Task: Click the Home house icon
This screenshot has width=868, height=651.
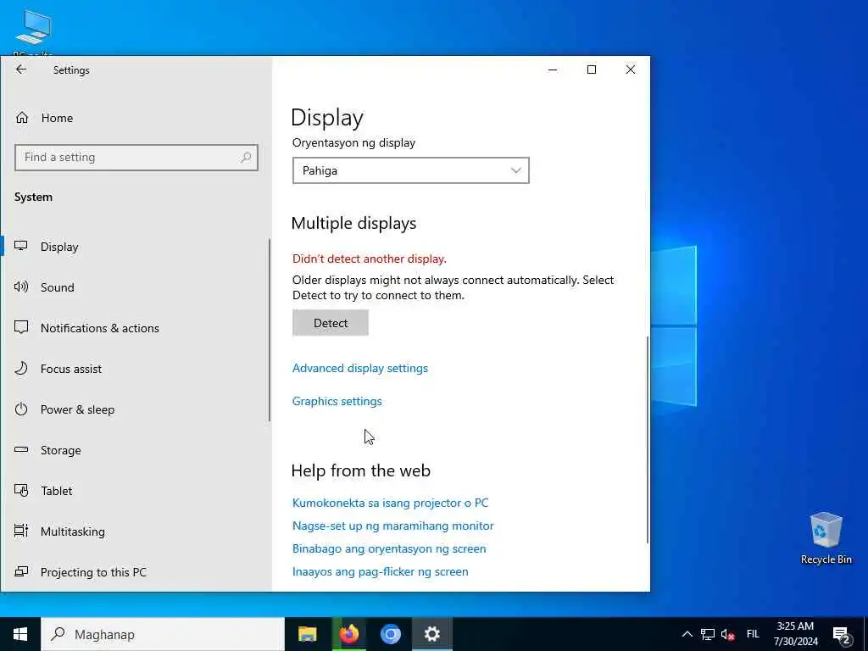Action: (x=21, y=117)
